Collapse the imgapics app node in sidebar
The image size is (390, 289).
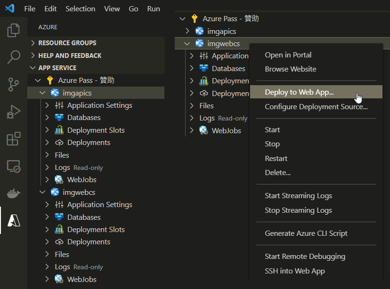[x=42, y=93]
